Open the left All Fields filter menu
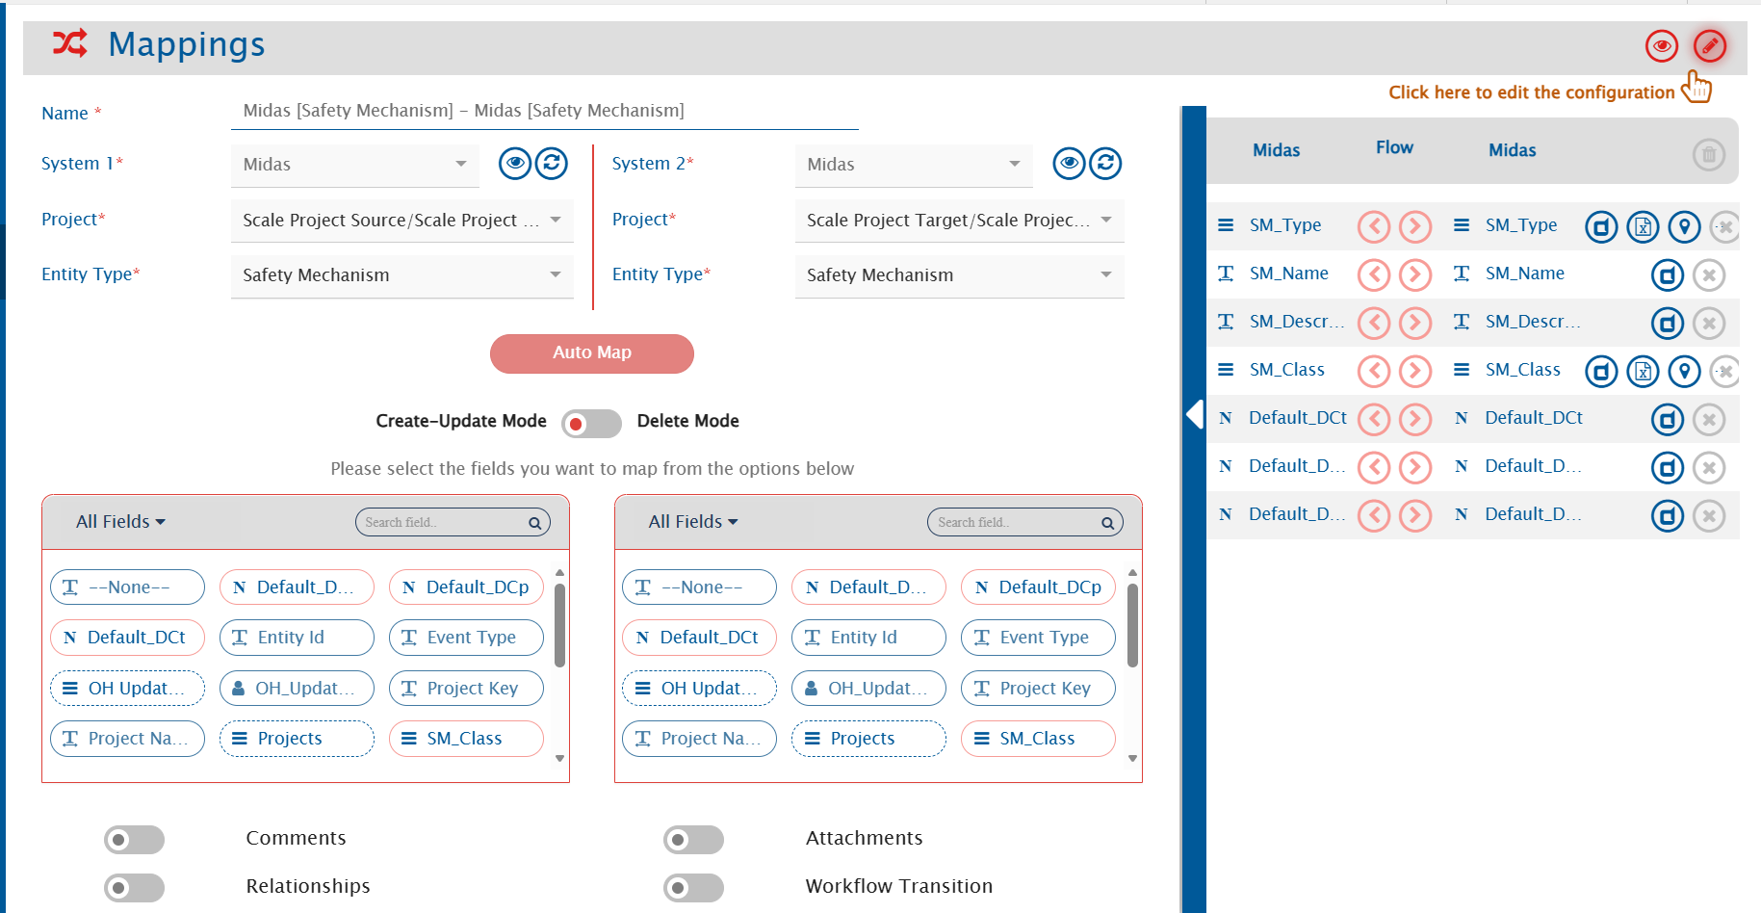 [120, 522]
